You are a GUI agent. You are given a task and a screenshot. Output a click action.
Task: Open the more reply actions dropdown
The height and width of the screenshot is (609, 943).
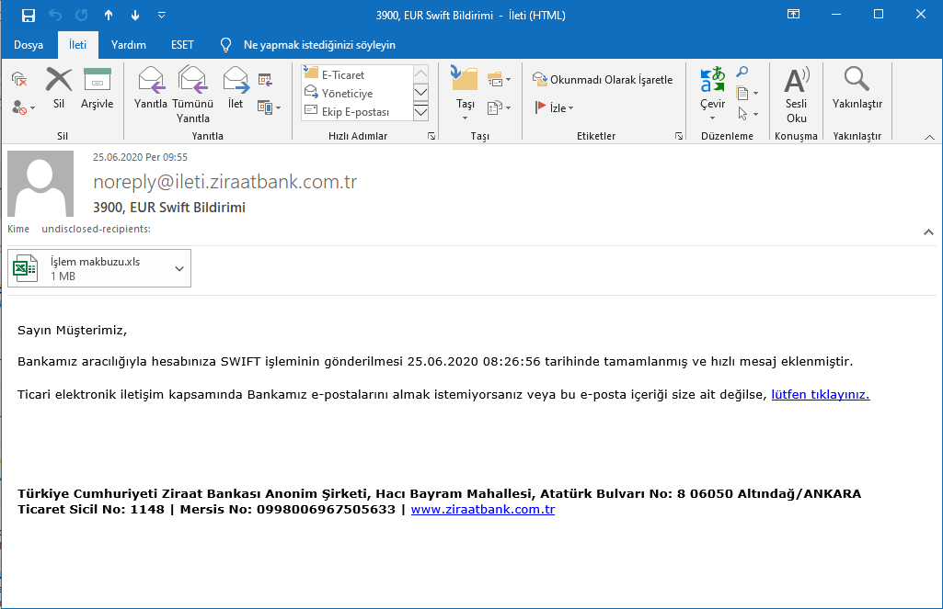click(x=269, y=107)
